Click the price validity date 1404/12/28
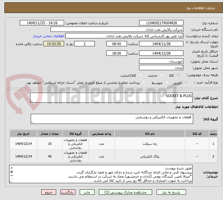This screenshot has height=200, width=223. pyautogui.click(x=161, y=53)
